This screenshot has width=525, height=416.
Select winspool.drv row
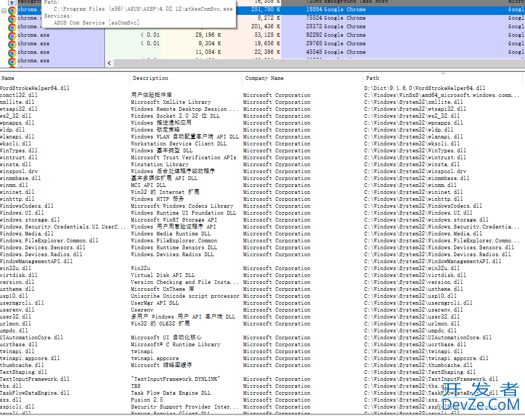tap(262, 171)
